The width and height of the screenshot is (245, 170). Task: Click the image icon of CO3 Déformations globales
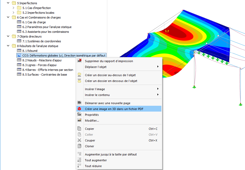coord(19,56)
